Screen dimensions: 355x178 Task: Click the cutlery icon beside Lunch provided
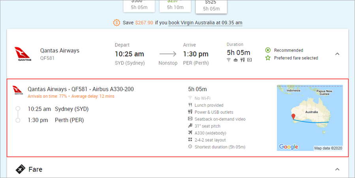[190, 105]
